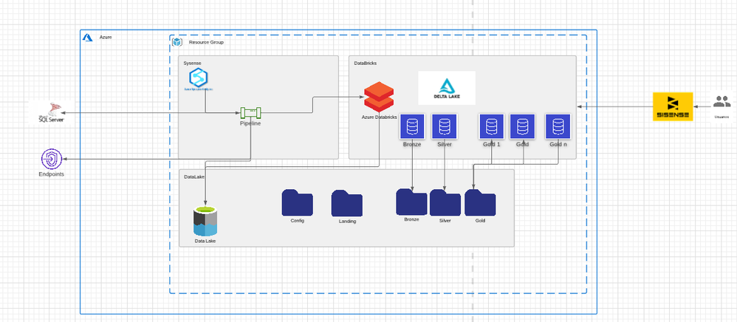Select the Resource Group cube icon
This screenshot has width=737, height=322.
[176, 42]
